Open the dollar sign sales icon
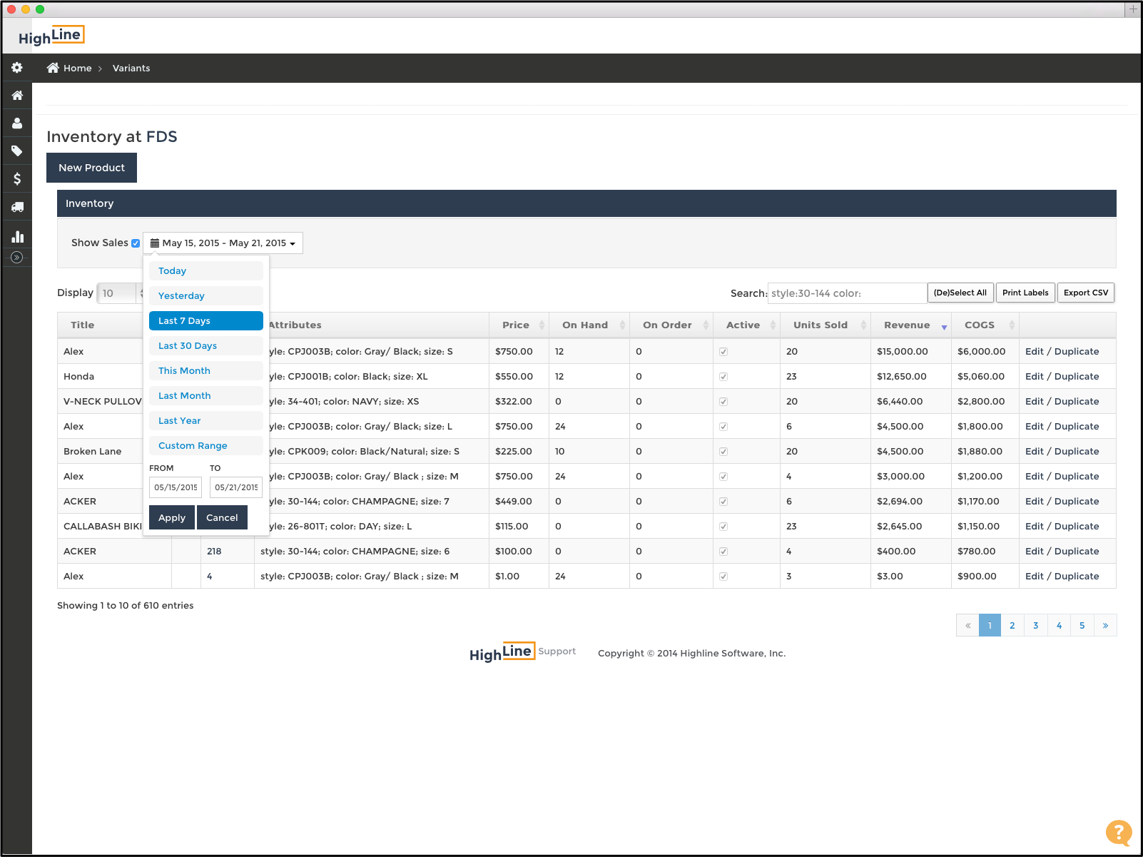Screen dimensions: 1143x857 [x=17, y=179]
